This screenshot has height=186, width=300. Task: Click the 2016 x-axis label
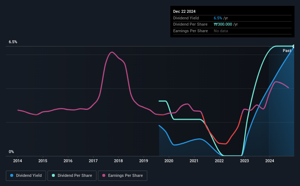click(68, 161)
